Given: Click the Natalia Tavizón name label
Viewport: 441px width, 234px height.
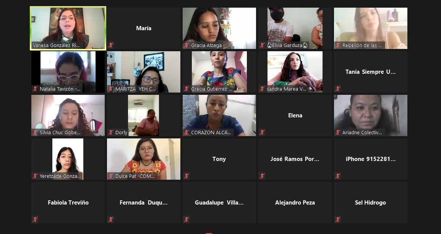Looking at the screenshot, I should click(x=60, y=89).
